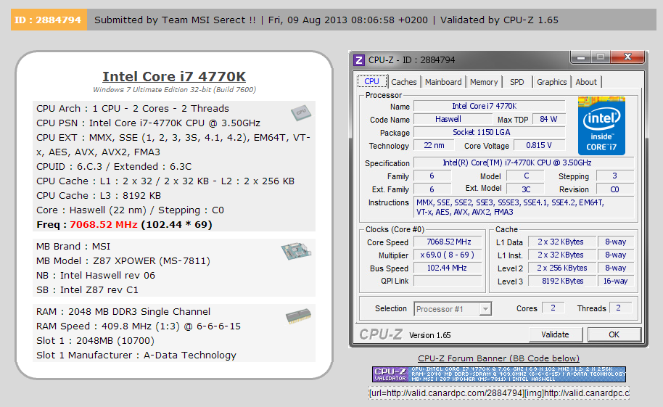Image resolution: width=663 pixels, height=407 pixels.
Task: Switch to the SPD tab
Action: [516, 82]
